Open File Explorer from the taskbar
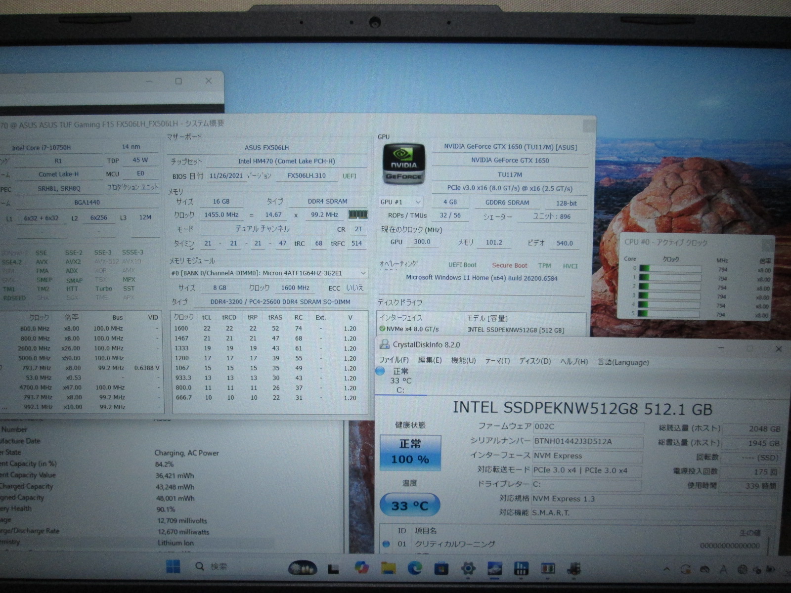 (388, 568)
